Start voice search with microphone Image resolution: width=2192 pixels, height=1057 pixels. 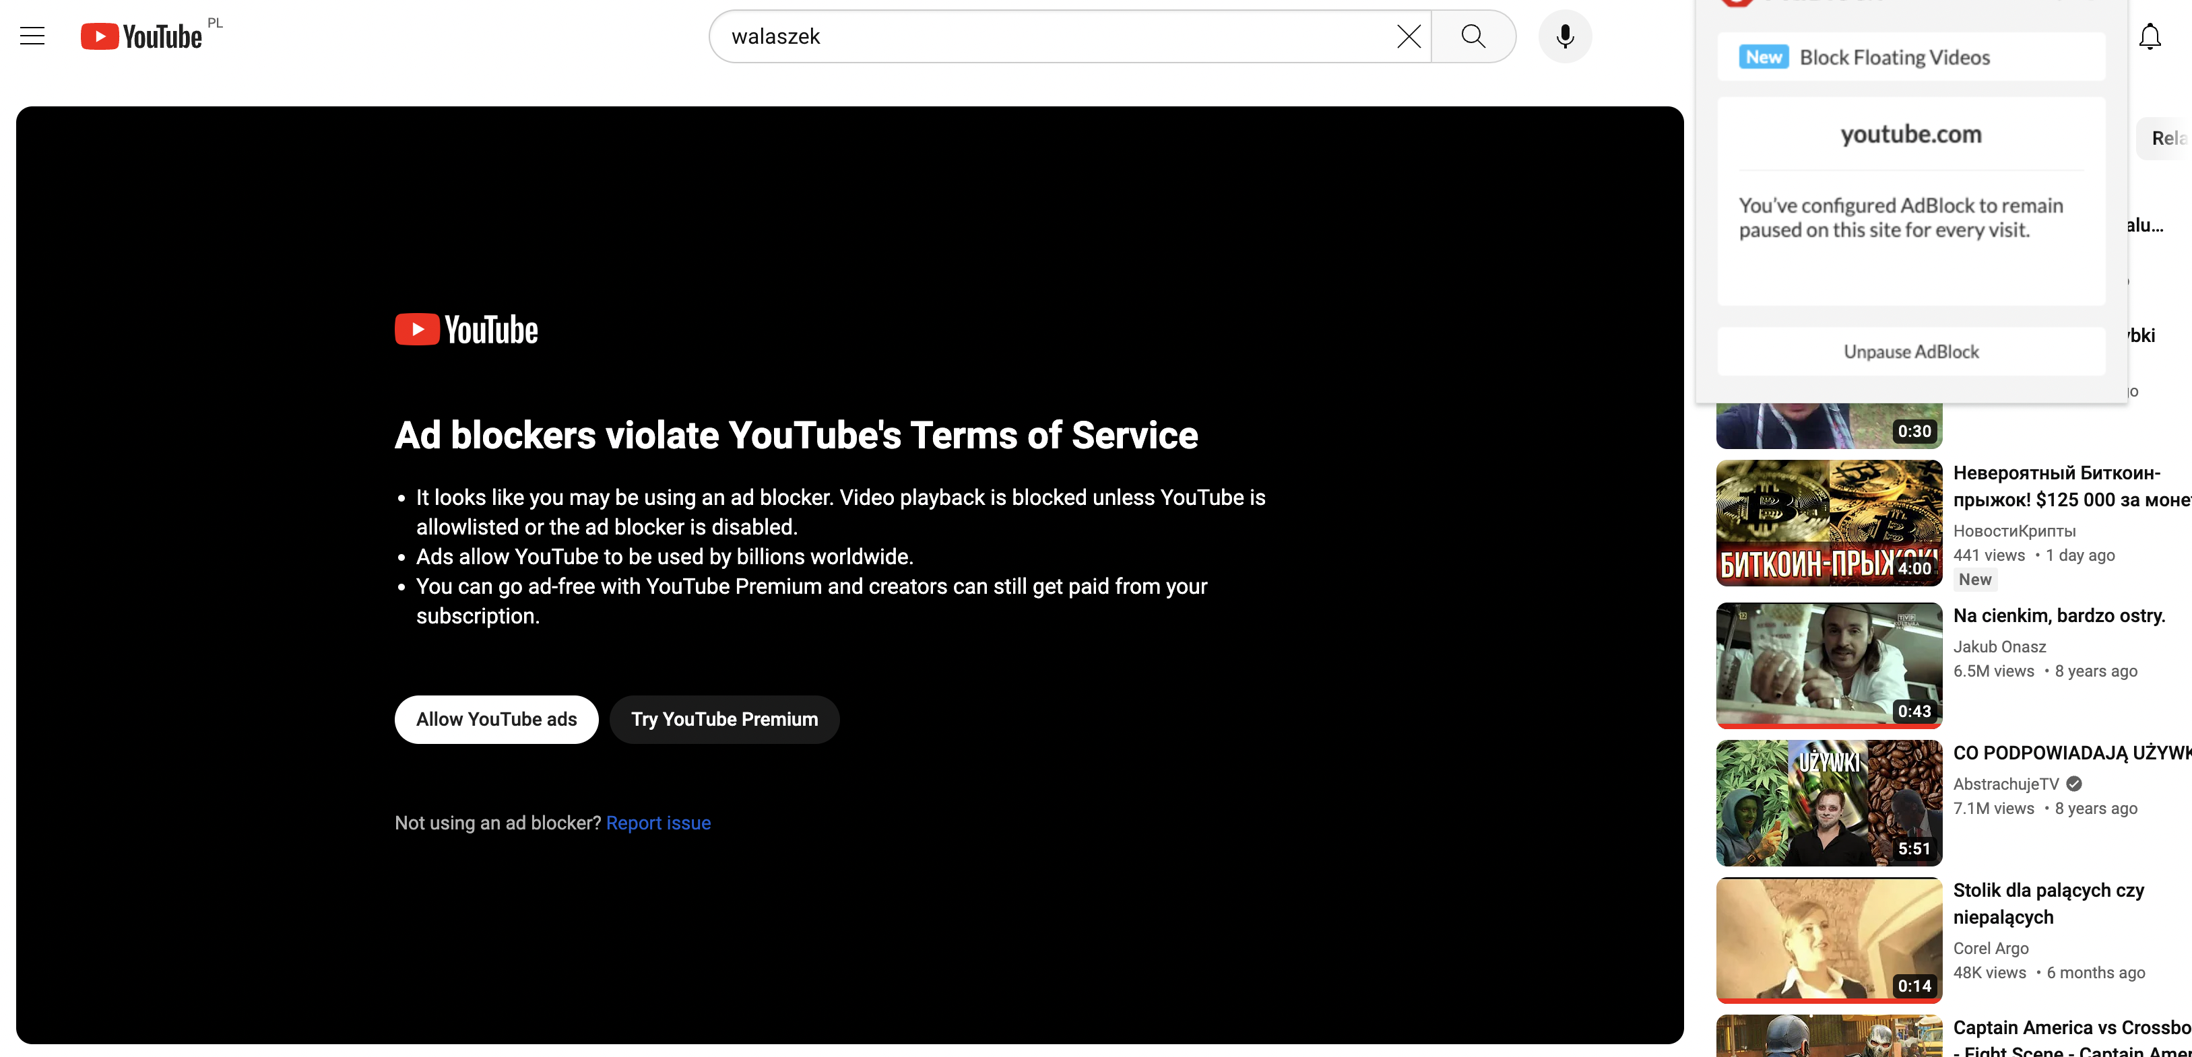[x=1564, y=36]
